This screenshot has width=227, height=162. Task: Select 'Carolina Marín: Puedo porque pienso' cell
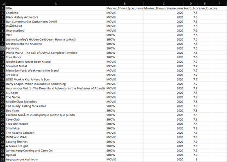[56, 115]
